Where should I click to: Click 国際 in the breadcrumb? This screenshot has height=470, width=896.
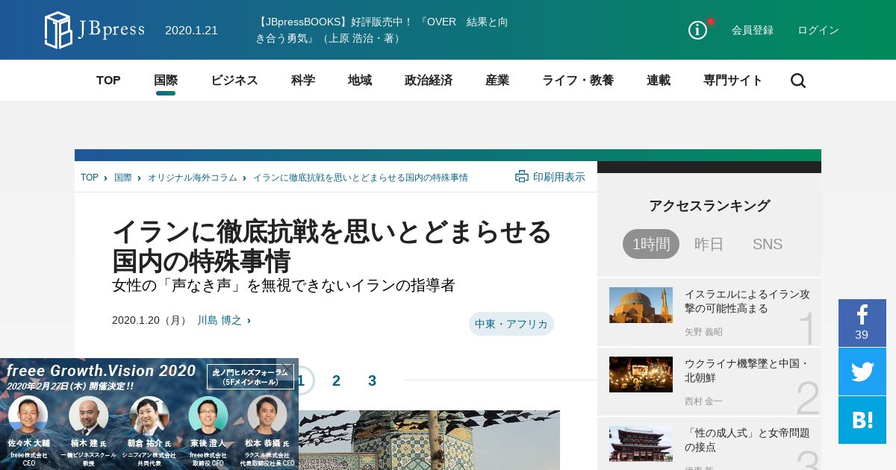coord(123,178)
